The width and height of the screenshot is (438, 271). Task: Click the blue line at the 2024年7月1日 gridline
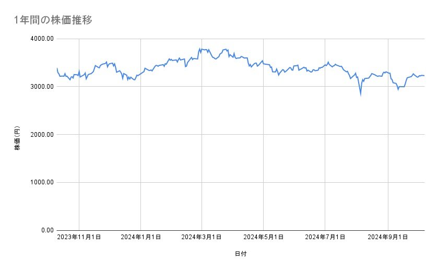click(x=325, y=65)
